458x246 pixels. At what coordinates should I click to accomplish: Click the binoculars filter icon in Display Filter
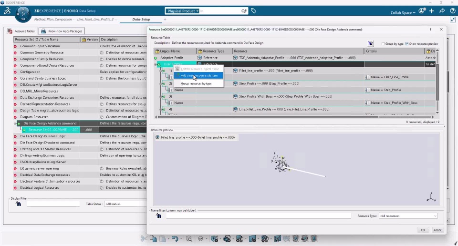point(19,204)
